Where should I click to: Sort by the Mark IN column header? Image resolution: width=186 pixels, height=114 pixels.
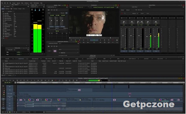(x=61, y=61)
